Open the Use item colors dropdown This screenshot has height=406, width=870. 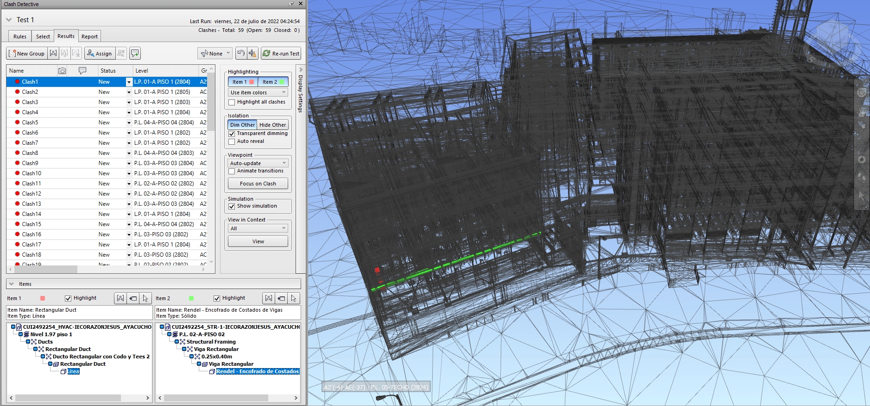coord(258,92)
